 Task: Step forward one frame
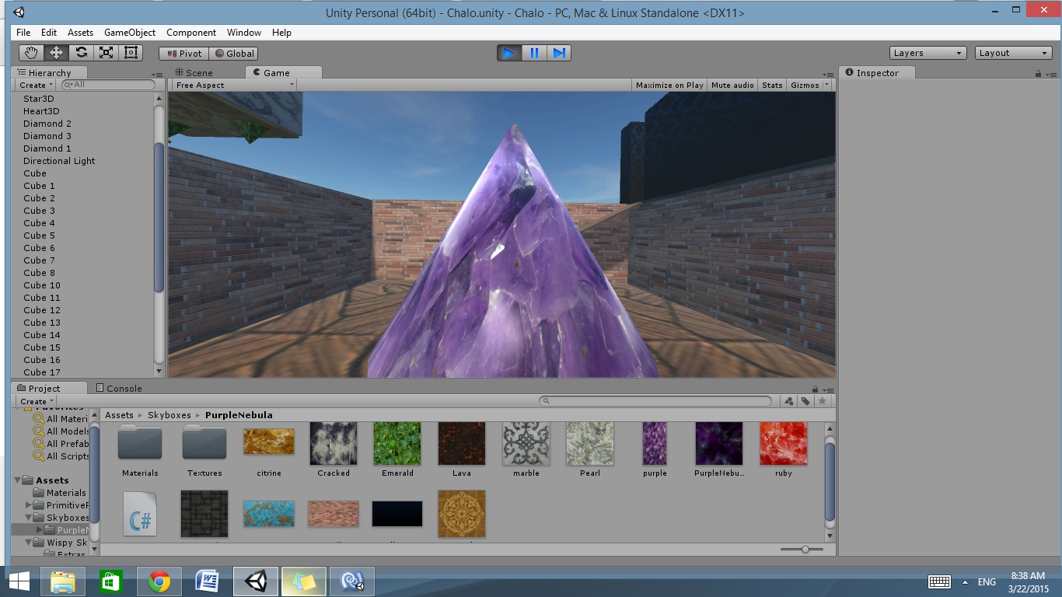tap(559, 53)
